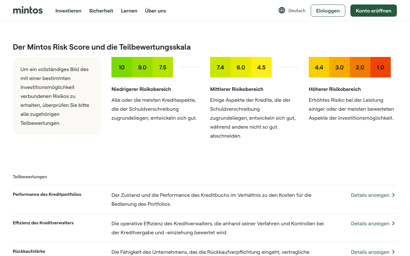Click the 'Effizienz des Kreditverwalters' row title
Screen dimensions: 410x256
click(43, 223)
